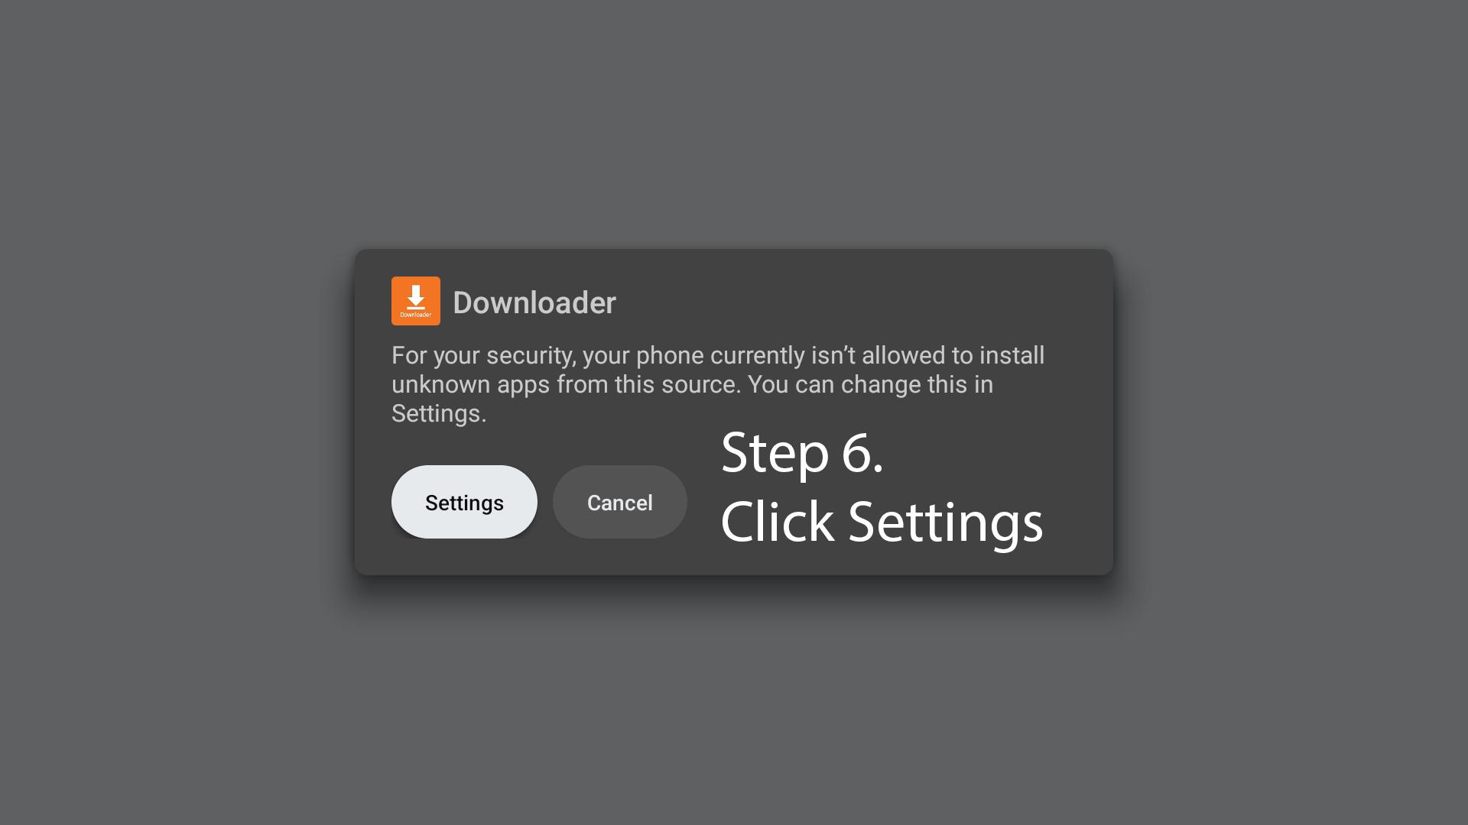Click the tiny Downloader label within the icon
This screenshot has height=825, width=1468.
coord(415,315)
